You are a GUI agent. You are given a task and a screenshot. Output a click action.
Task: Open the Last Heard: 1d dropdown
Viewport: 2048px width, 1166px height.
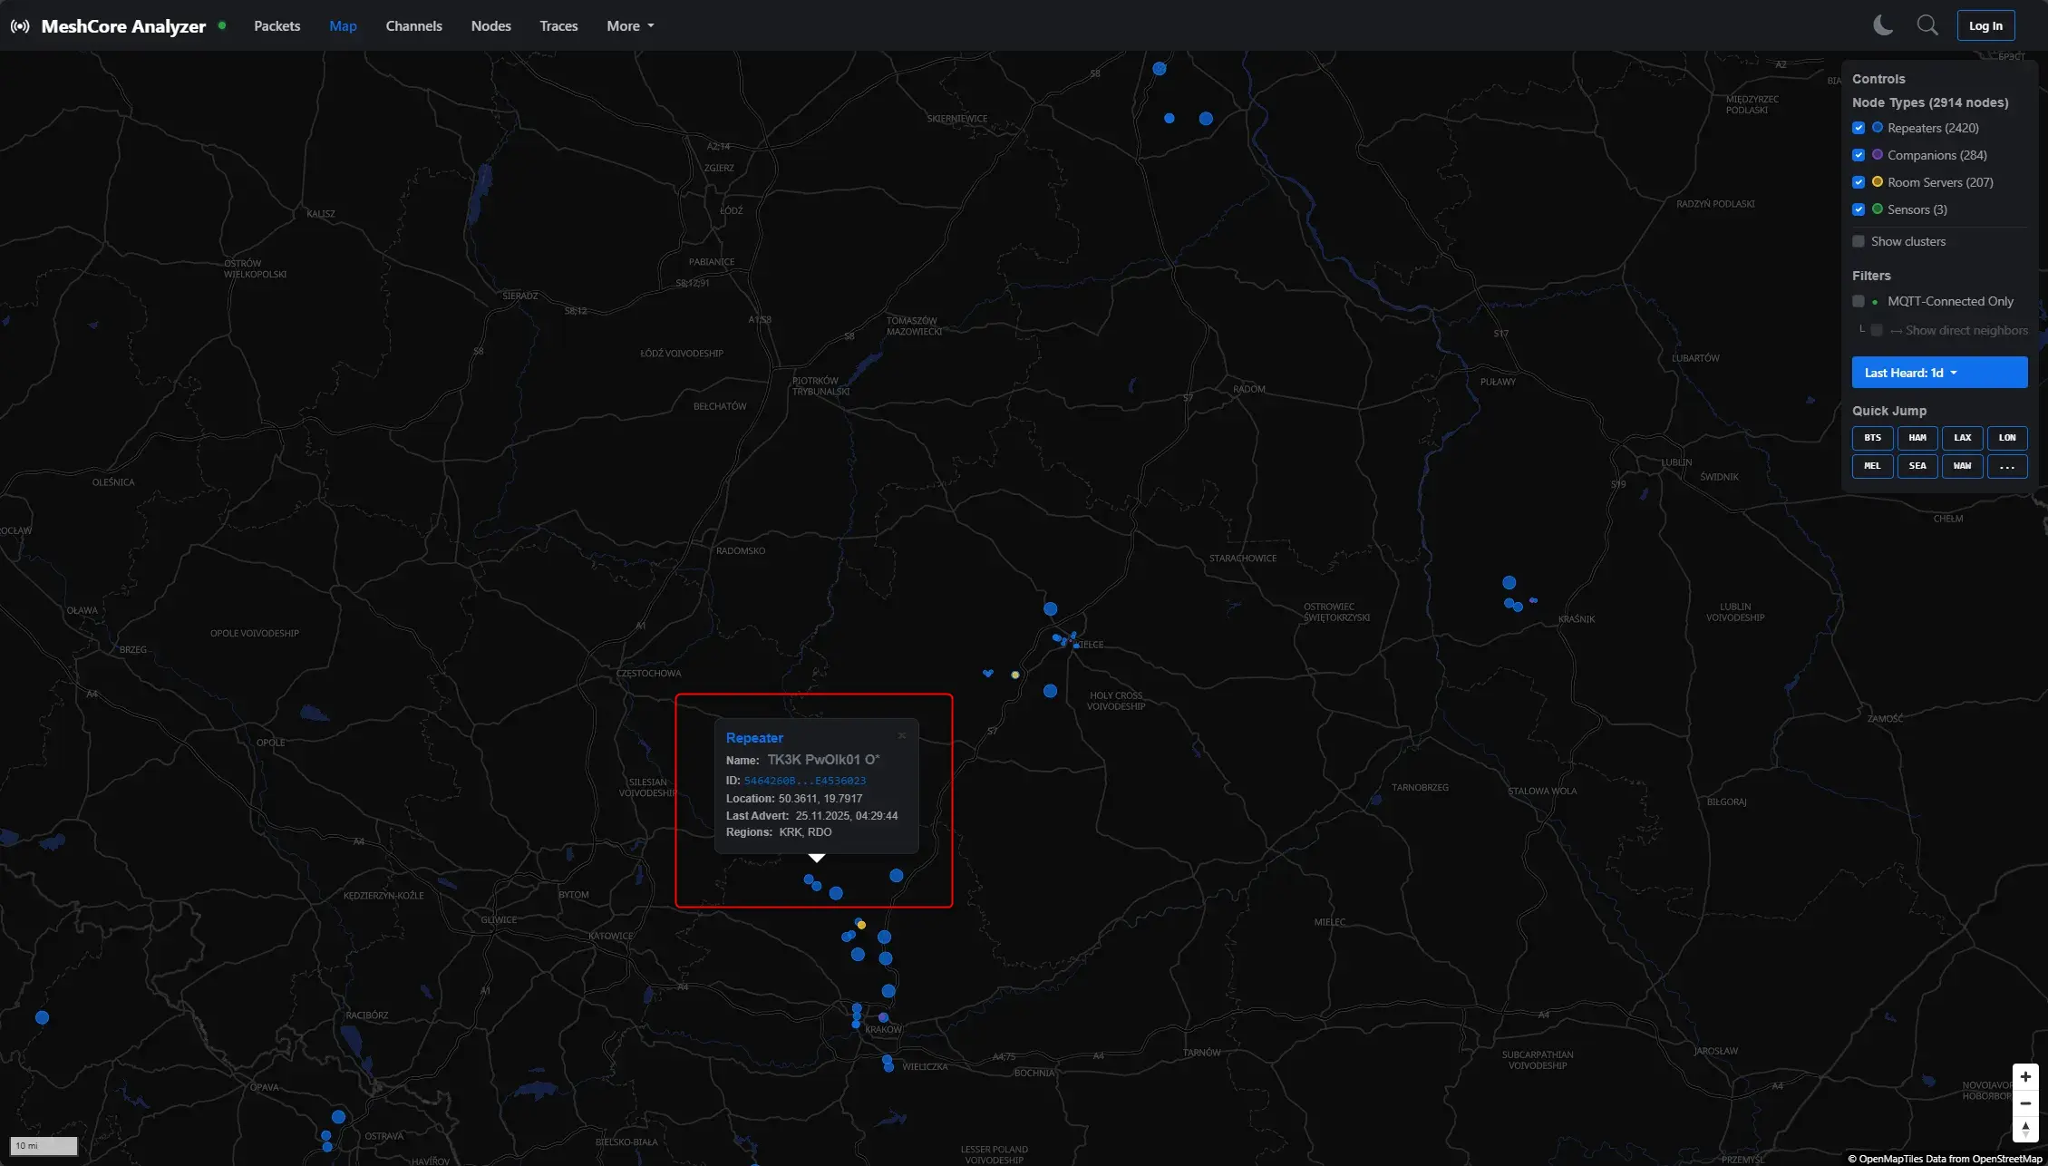coord(1938,373)
